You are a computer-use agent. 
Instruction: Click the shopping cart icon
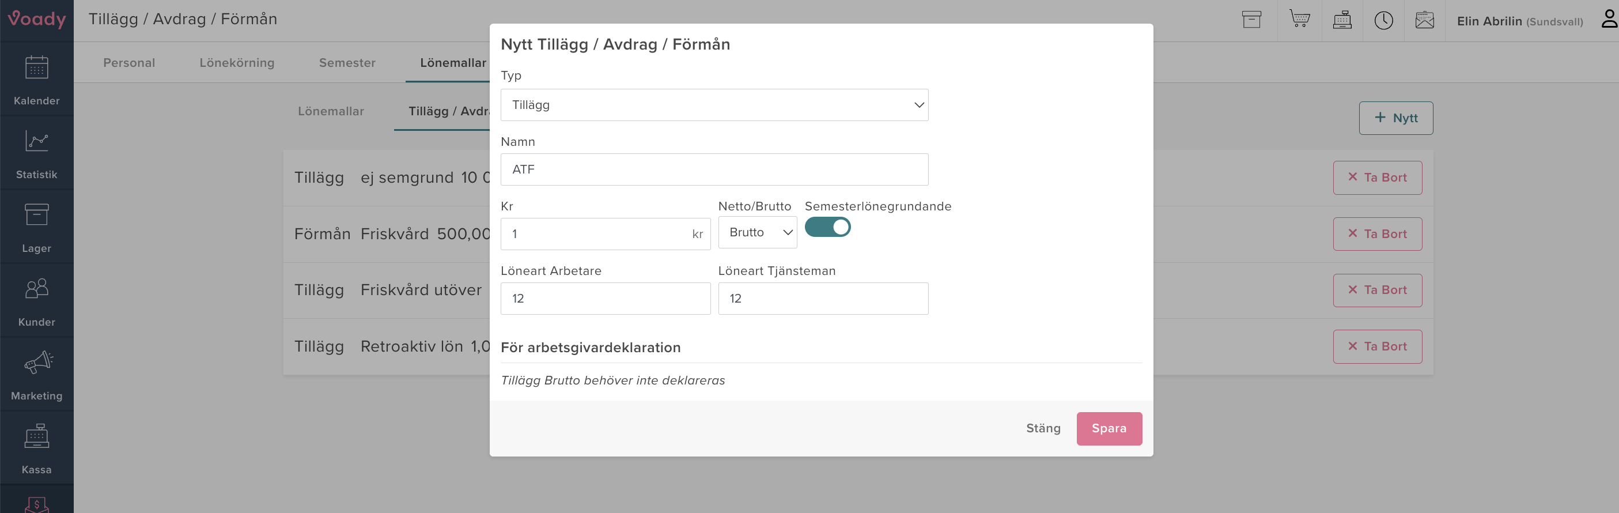coord(1299,20)
